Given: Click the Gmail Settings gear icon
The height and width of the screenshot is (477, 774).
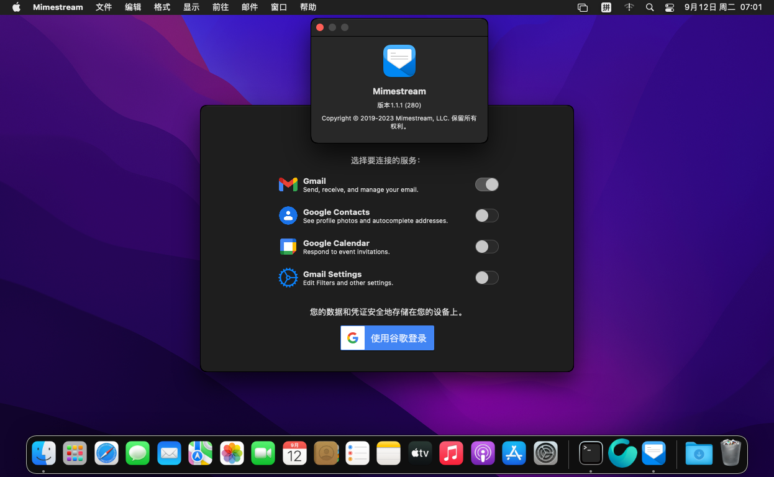Looking at the screenshot, I should [288, 278].
